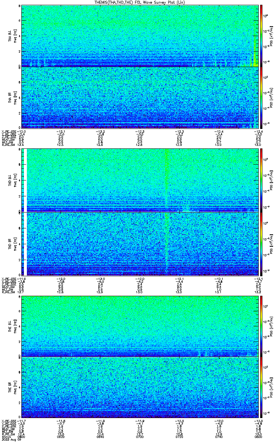Click the color bar beside the top THA panel

261,36
